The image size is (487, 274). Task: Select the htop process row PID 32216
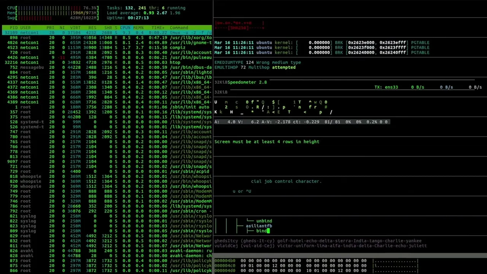pos(107,62)
